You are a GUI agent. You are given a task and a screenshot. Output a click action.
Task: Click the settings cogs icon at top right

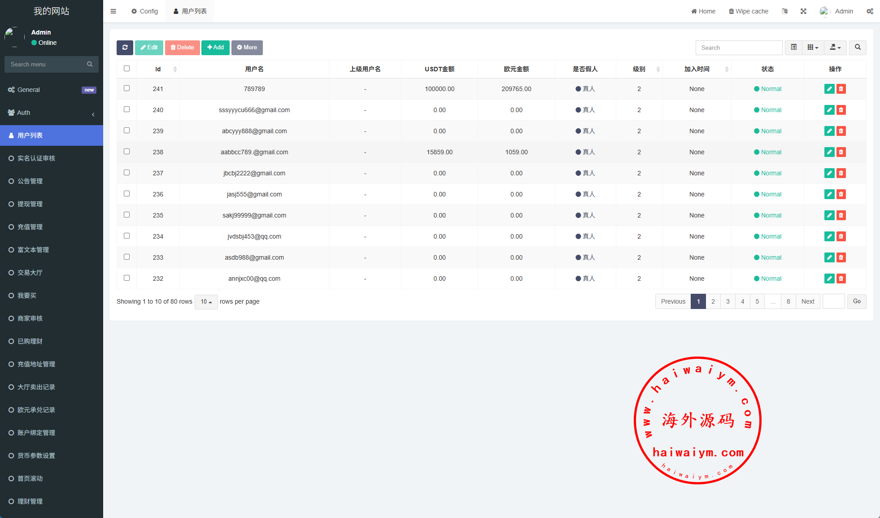(870, 11)
